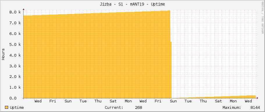Click the '8.0 k' y-axis tick label
Screen dimensions: 265x112
(15, 12)
